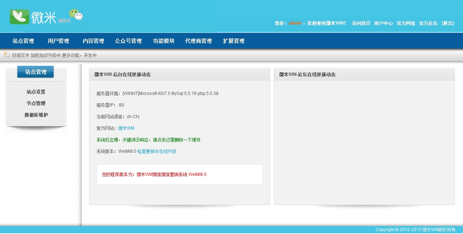This screenshot has height=234, width=463.
Task: Click the admin username link
Action: pyautogui.click(x=295, y=23)
